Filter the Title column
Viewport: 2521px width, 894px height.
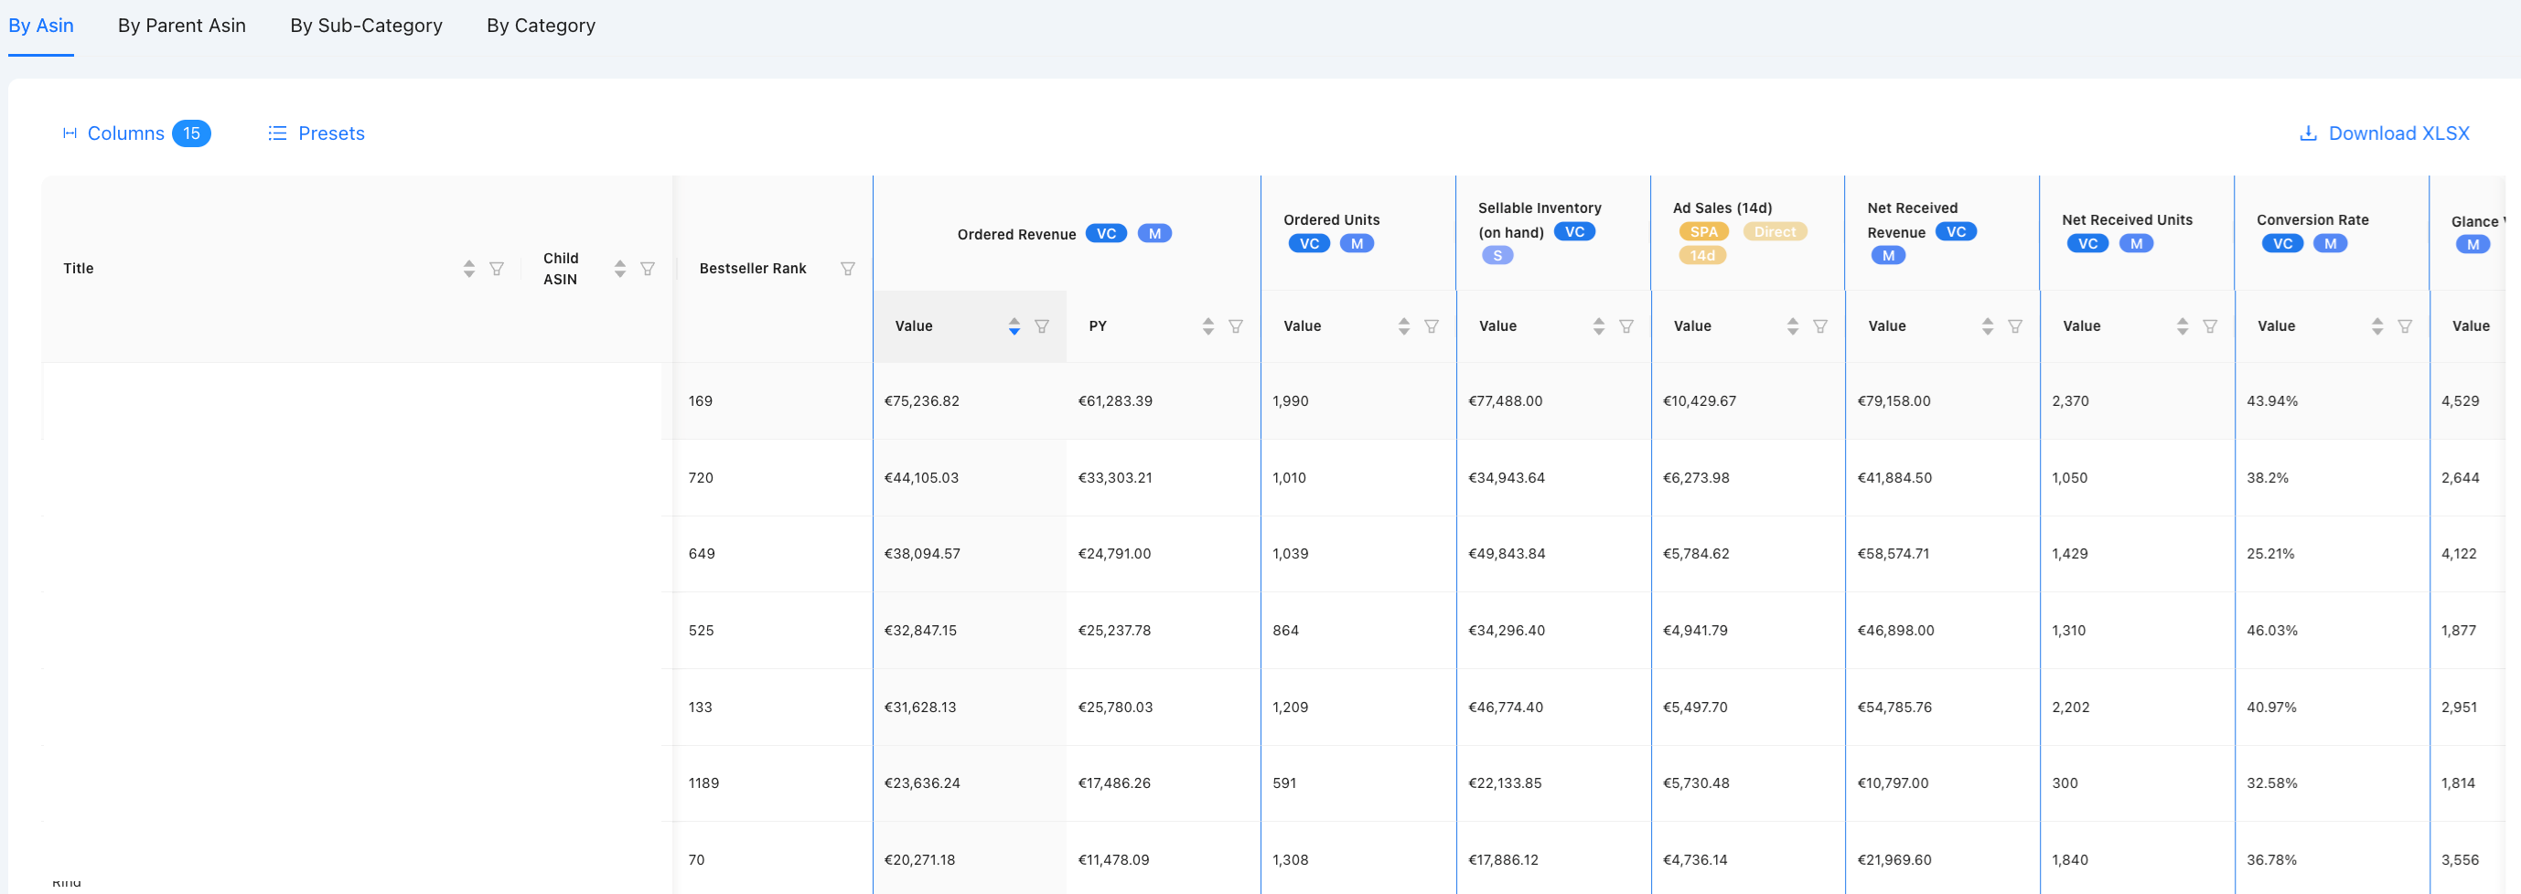(496, 268)
